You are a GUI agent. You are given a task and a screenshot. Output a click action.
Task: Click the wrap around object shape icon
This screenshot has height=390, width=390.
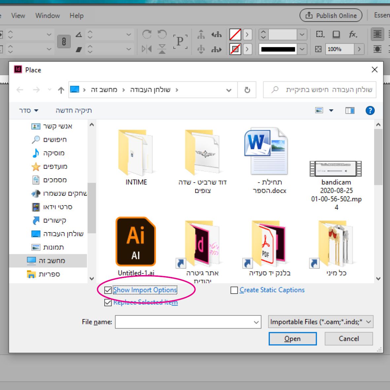click(x=377, y=49)
